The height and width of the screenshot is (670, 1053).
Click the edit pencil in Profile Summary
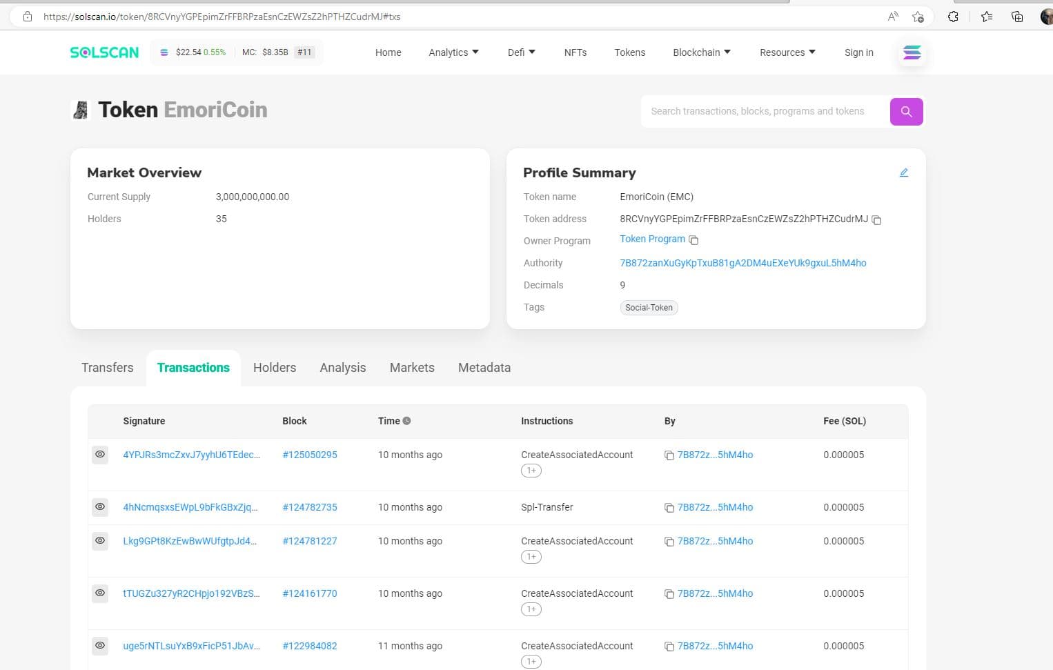(x=903, y=173)
